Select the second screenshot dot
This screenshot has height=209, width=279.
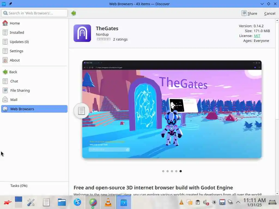(168, 171)
